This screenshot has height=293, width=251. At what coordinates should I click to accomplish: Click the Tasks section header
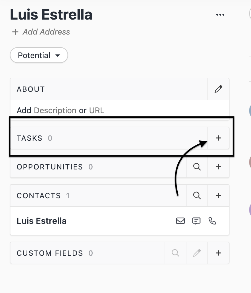pos(30,138)
